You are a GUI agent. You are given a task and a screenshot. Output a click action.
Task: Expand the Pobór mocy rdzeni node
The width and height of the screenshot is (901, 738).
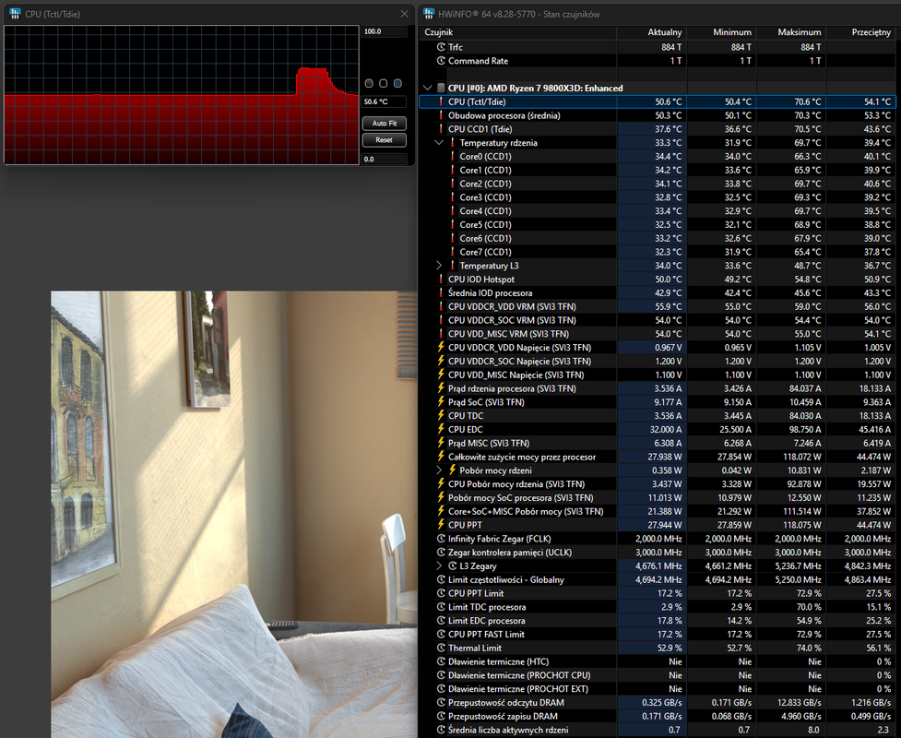pyautogui.click(x=439, y=470)
